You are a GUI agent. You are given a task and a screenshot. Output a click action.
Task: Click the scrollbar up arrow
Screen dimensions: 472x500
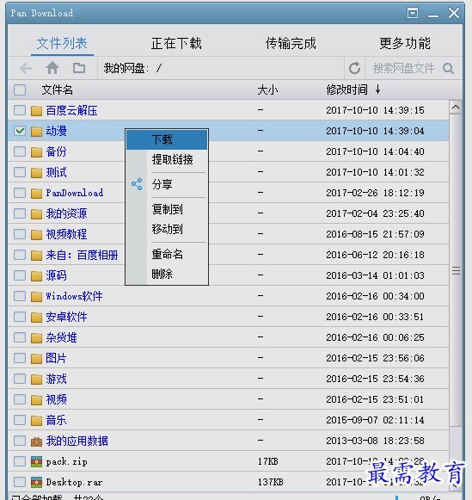(456, 108)
